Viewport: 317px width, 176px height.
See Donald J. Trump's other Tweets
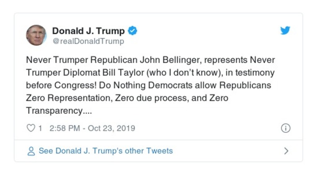pyautogui.click(x=105, y=151)
